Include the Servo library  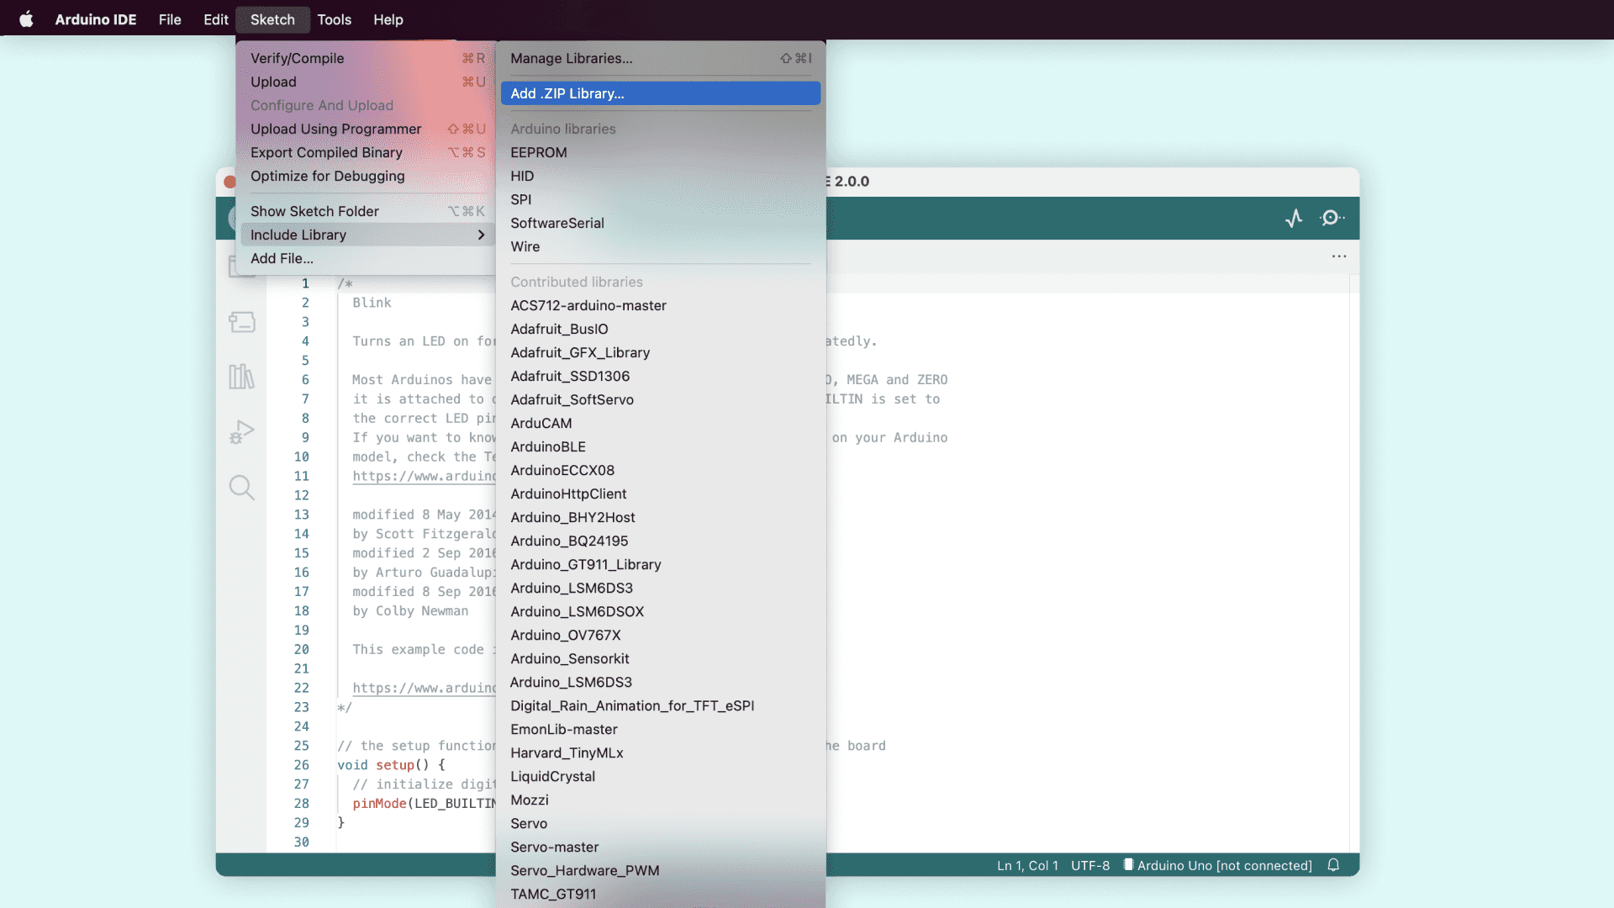529,823
